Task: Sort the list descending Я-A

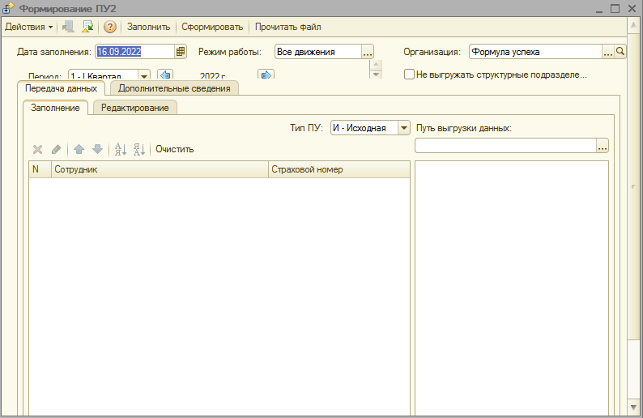Action: tap(138, 149)
